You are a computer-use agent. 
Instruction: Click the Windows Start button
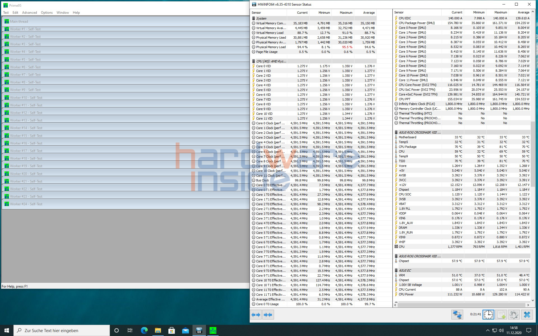[7, 330]
